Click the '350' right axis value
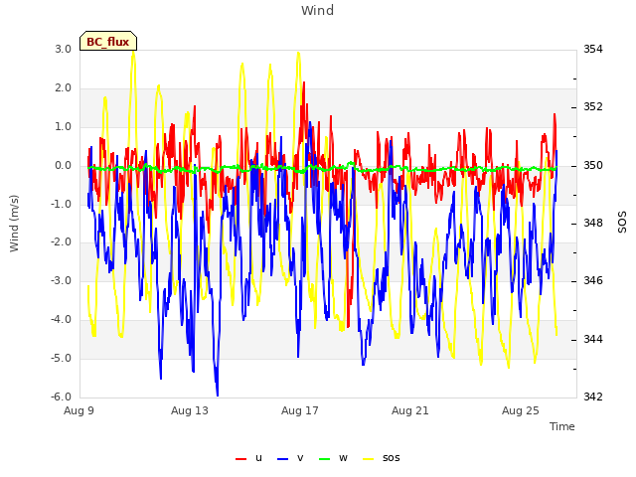The height and width of the screenshot is (477, 636). (593, 166)
